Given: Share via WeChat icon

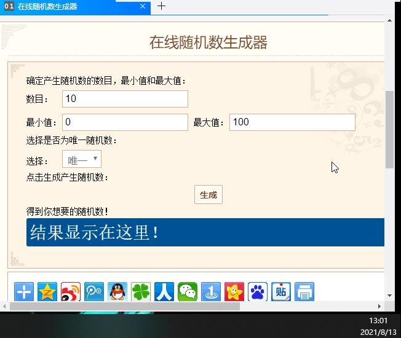Looking at the screenshot, I should [188, 291].
